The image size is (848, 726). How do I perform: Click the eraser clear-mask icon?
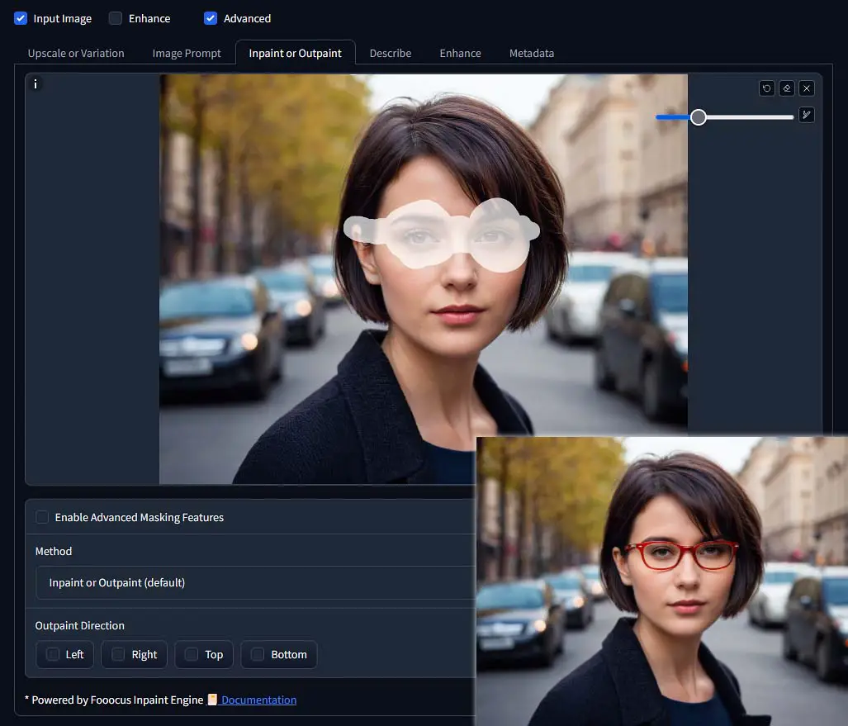pyautogui.click(x=786, y=88)
